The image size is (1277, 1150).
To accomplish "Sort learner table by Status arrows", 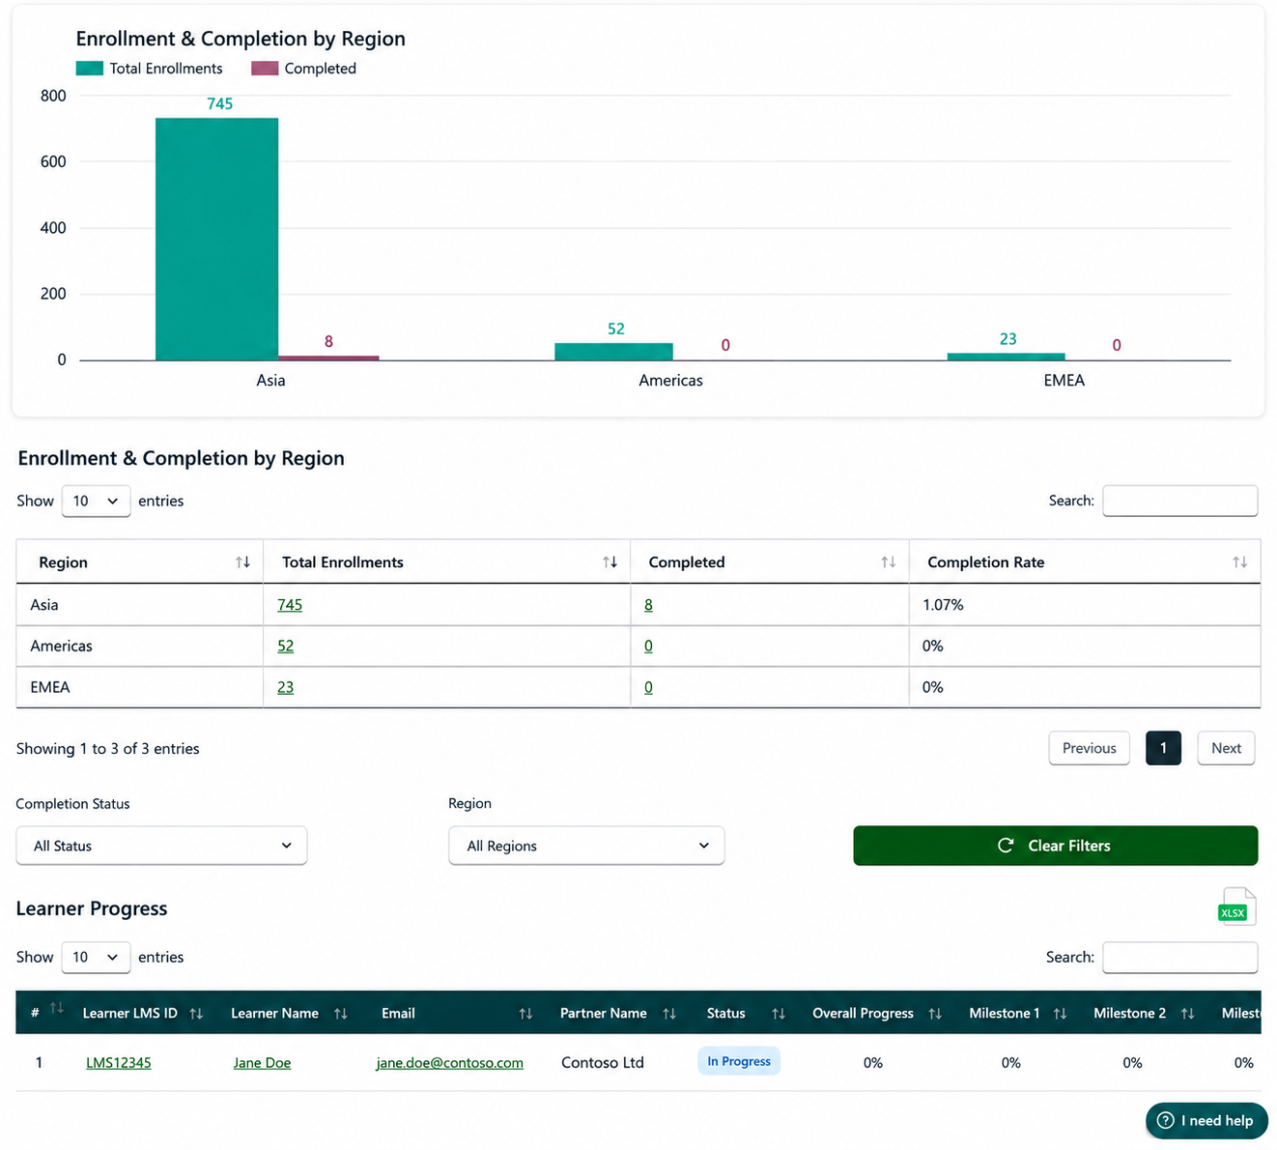I will click(778, 1014).
